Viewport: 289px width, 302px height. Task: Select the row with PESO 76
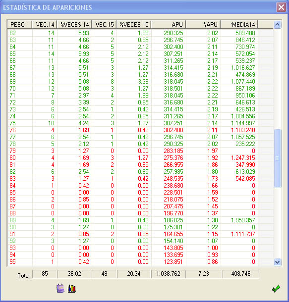tap(140, 130)
